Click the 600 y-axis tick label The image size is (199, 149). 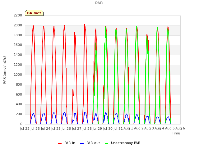[19, 94]
